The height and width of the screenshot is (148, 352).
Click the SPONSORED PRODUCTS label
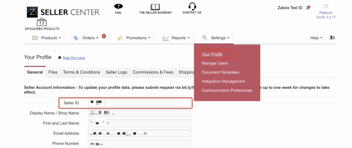(42, 29)
